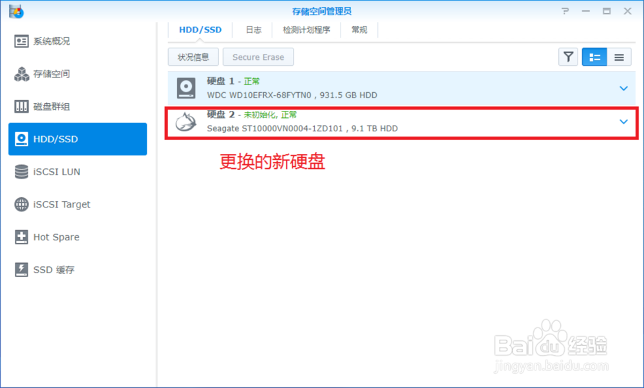Click the 磁盘群组 icon
This screenshot has width=644, height=388.
21,106
